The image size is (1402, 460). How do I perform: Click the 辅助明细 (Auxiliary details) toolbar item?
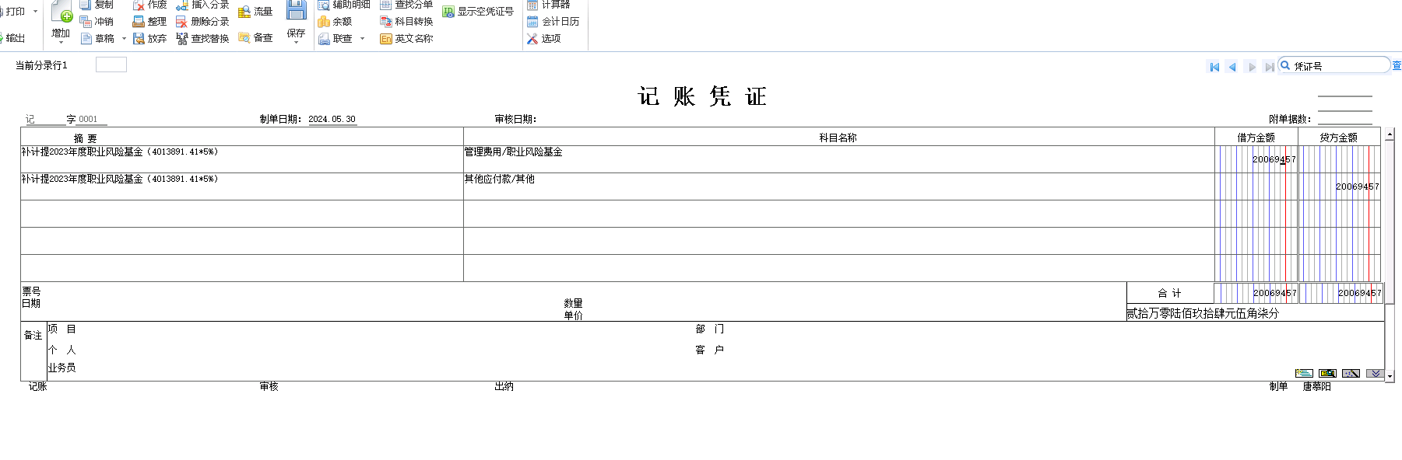[344, 5]
